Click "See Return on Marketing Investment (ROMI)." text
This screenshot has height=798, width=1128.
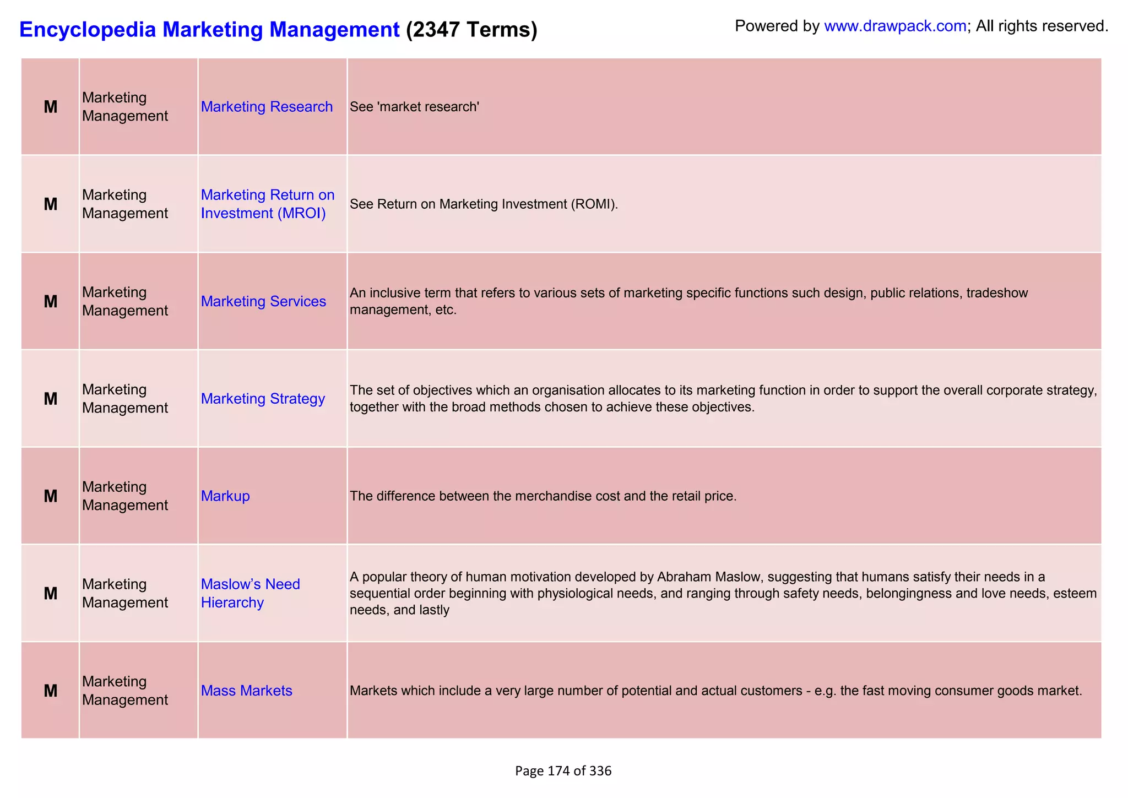coord(484,204)
